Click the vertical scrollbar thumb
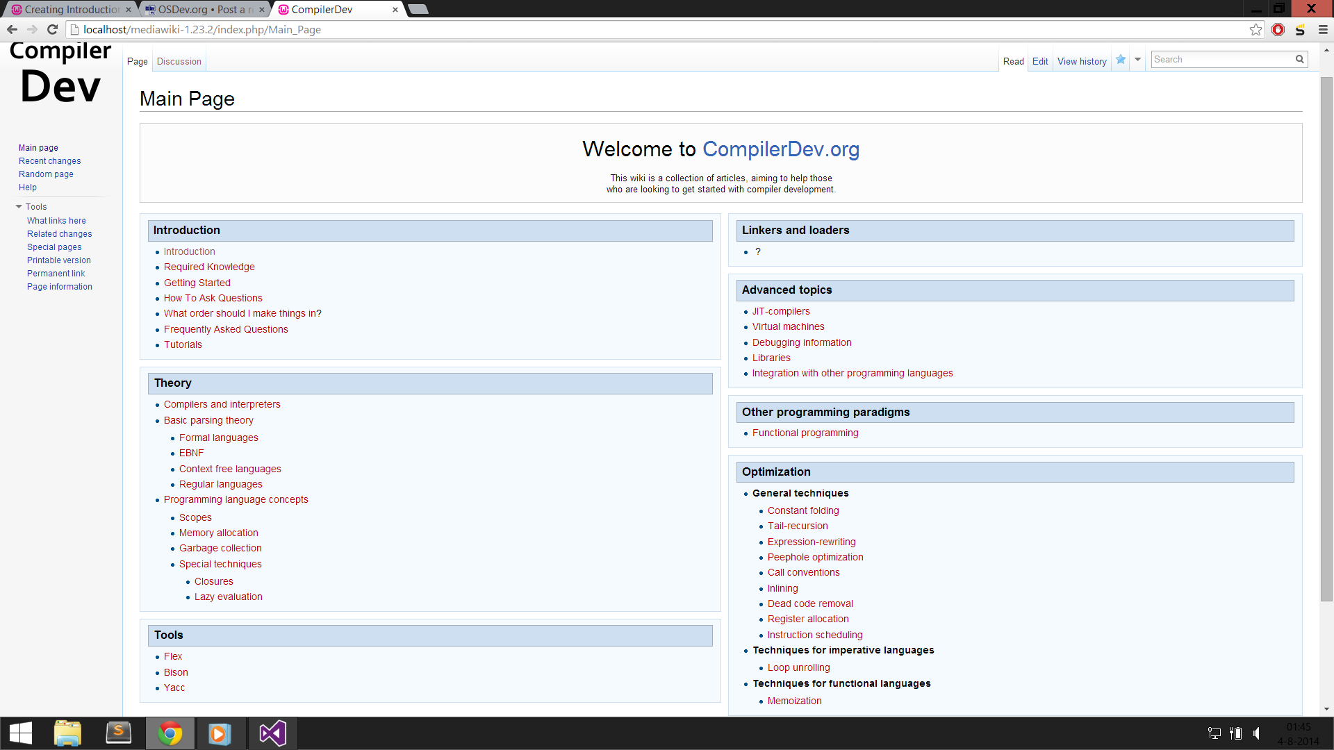1334x750 pixels. click(x=1327, y=339)
